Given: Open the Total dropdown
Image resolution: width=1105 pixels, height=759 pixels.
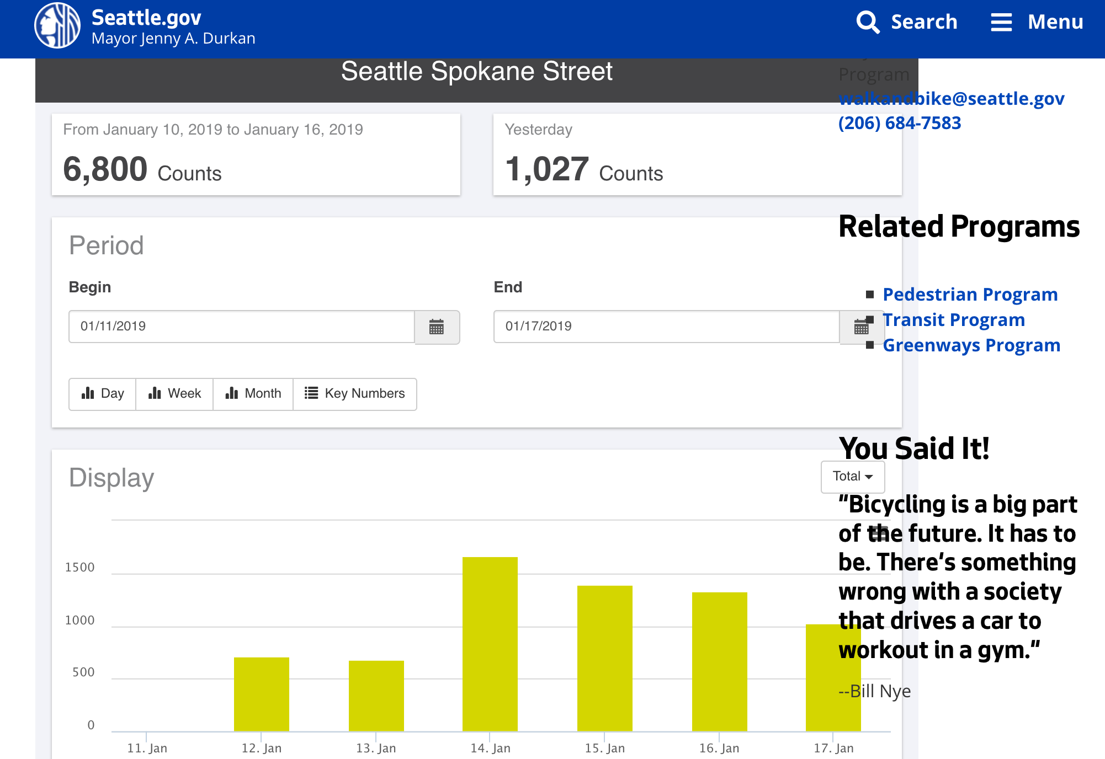Looking at the screenshot, I should (852, 477).
